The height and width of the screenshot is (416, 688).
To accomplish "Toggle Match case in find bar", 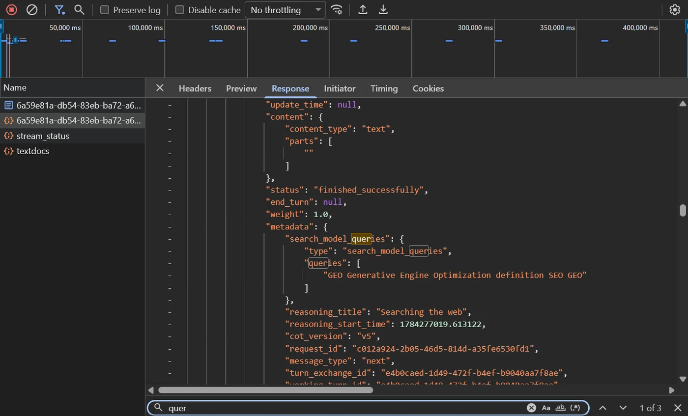I will [546, 408].
